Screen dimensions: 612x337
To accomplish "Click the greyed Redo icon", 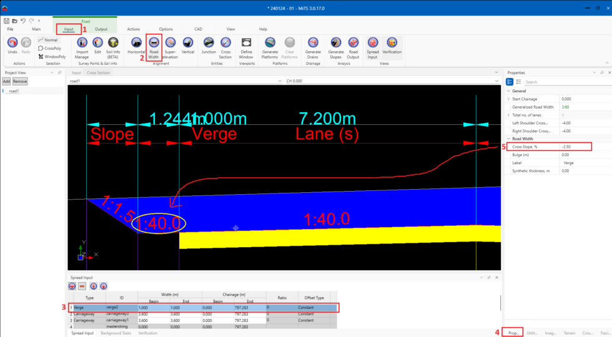I will click(x=26, y=42).
